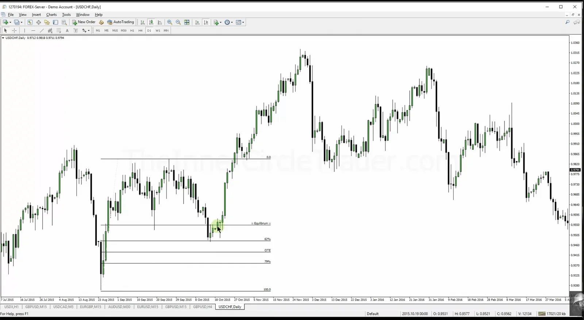This screenshot has width=584, height=320.
Task: Open the search magnifier icon
Action: click(568, 22)
